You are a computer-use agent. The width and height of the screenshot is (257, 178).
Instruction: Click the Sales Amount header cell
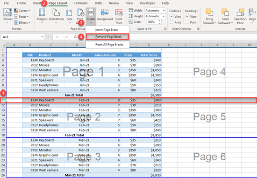pyautogui.click(x=105, y=55)
